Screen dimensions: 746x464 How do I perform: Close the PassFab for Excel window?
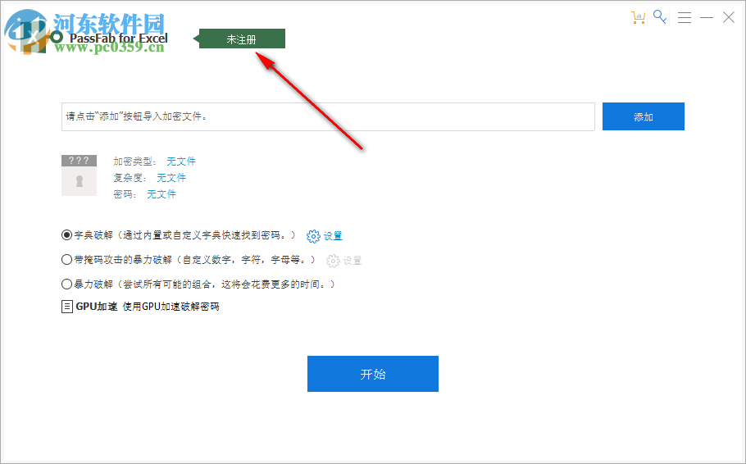point(729,17)
